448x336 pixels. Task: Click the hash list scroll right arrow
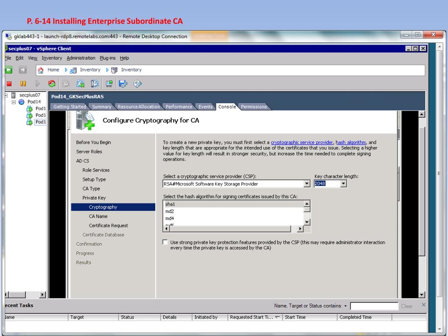coord(300,228)
